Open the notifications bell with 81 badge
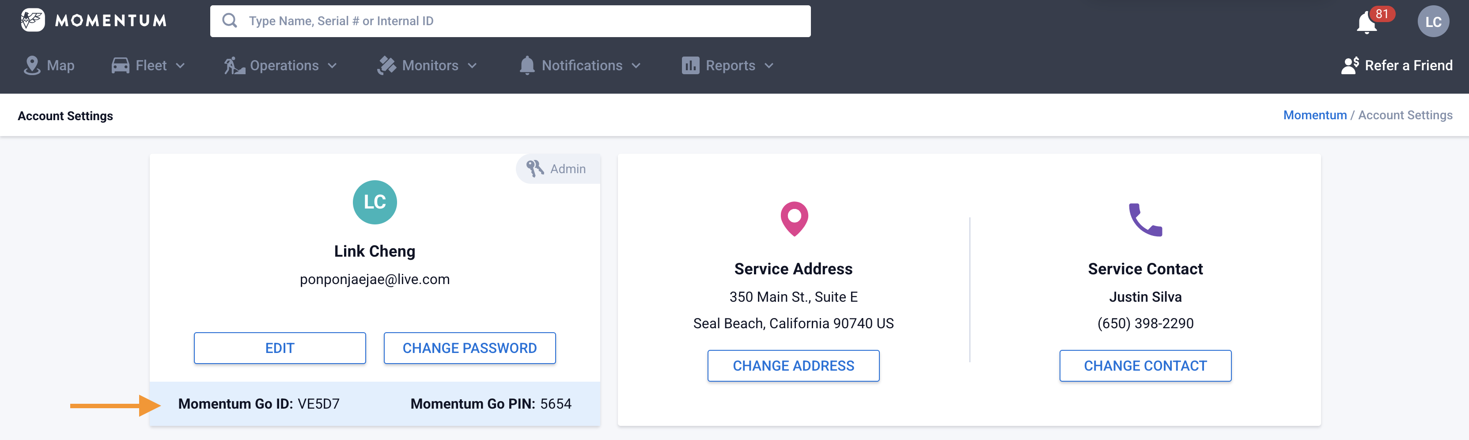Image resolution: width=1469 pixels, height=440 pixels. click(1367, 23)
